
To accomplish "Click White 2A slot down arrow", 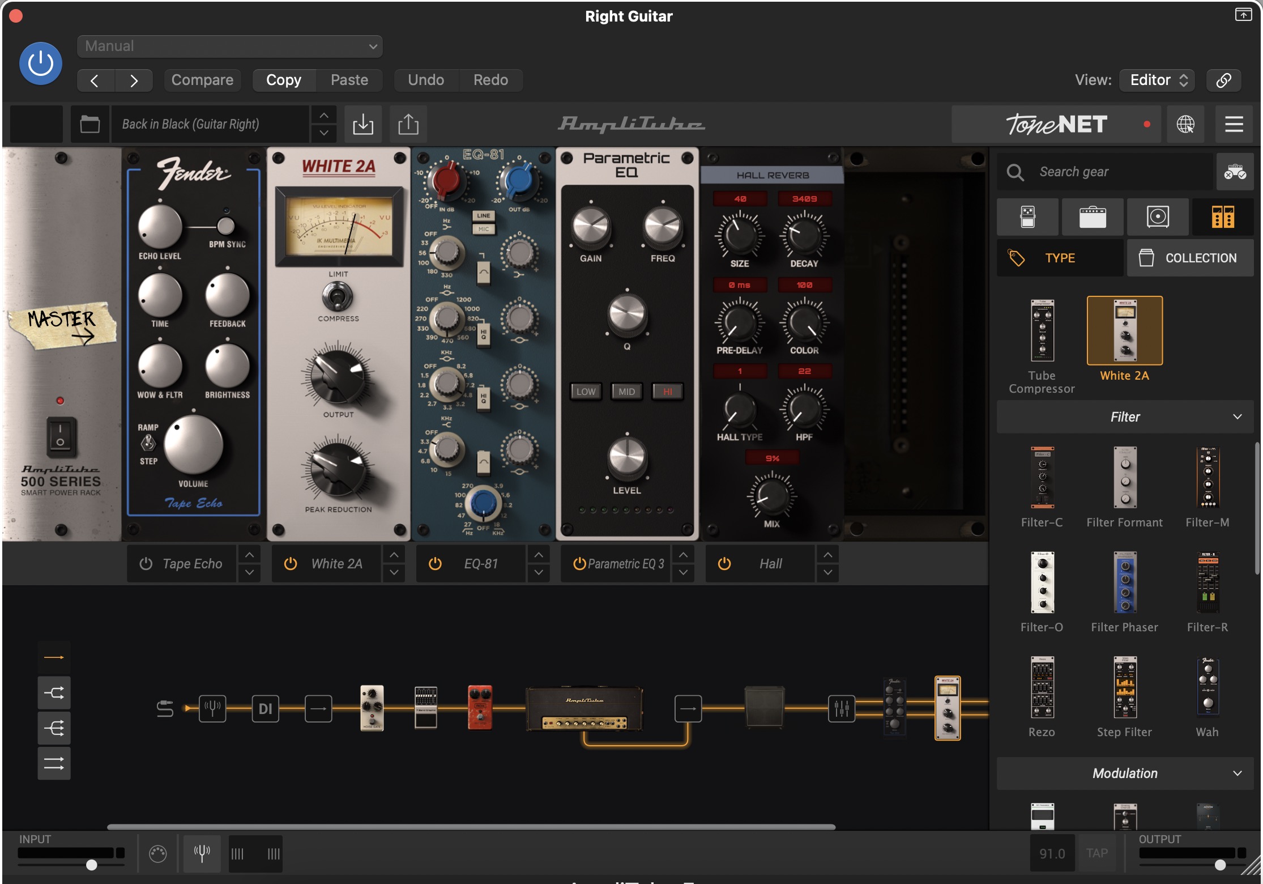I will point(394,573).
